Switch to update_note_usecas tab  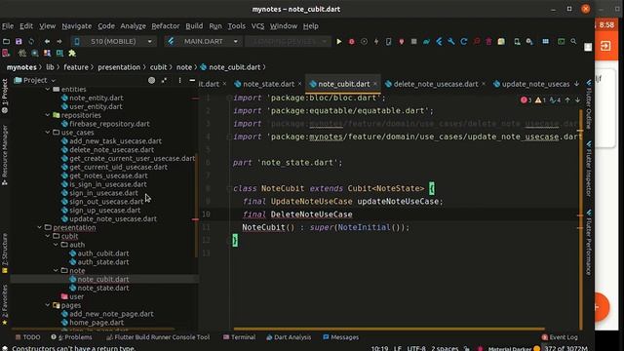click(x=531, y=84)
